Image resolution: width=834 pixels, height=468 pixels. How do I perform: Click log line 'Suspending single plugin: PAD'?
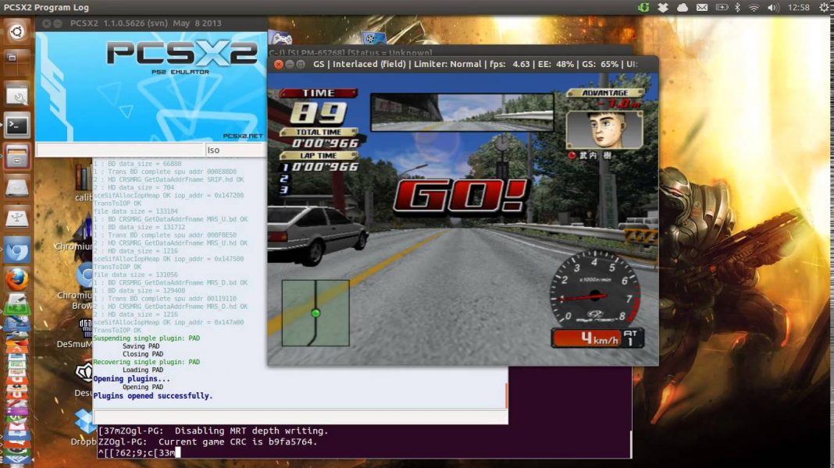[146, 338]
